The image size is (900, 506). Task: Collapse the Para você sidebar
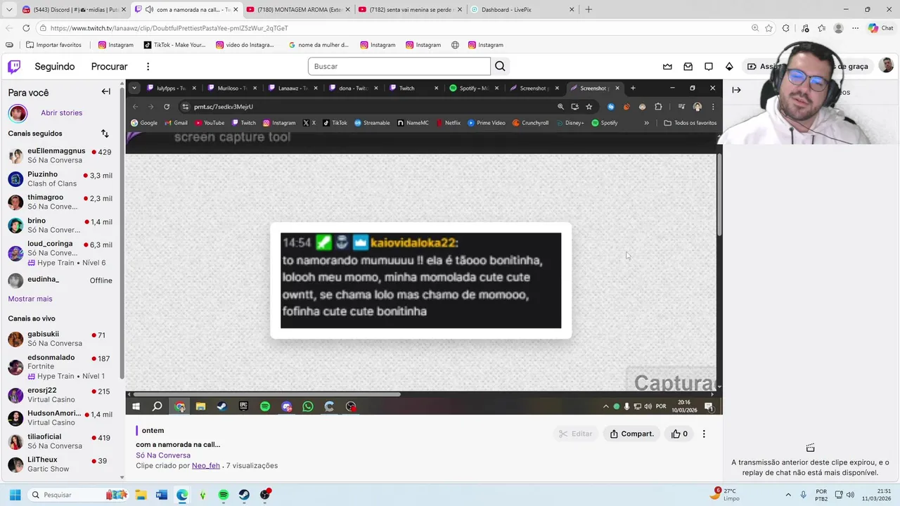[105, 91]
